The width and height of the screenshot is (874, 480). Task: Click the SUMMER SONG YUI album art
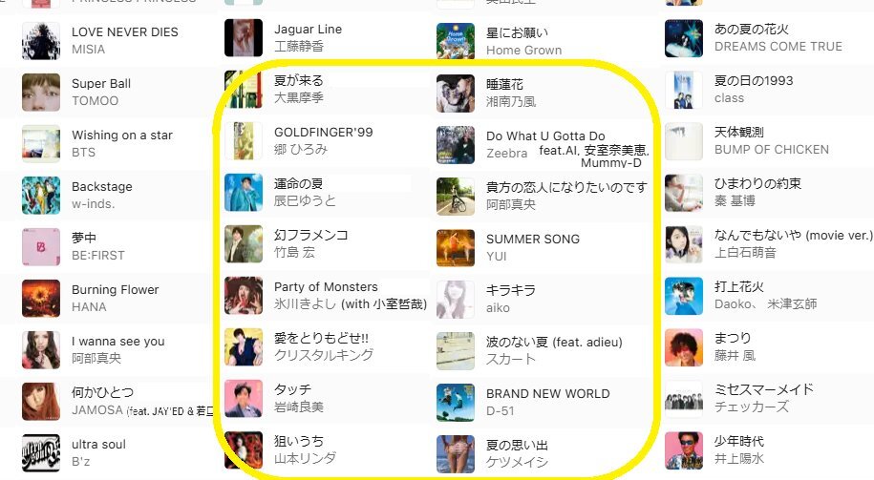coord(456,248)
